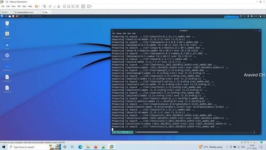
Task: Revert to snapshot toolbar icon
Action: (54, 7)
